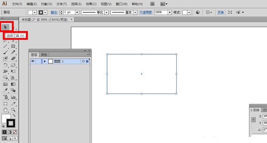Click the Bridge Br icon
The height and width of the screenshot is (143, 267).
152,4
